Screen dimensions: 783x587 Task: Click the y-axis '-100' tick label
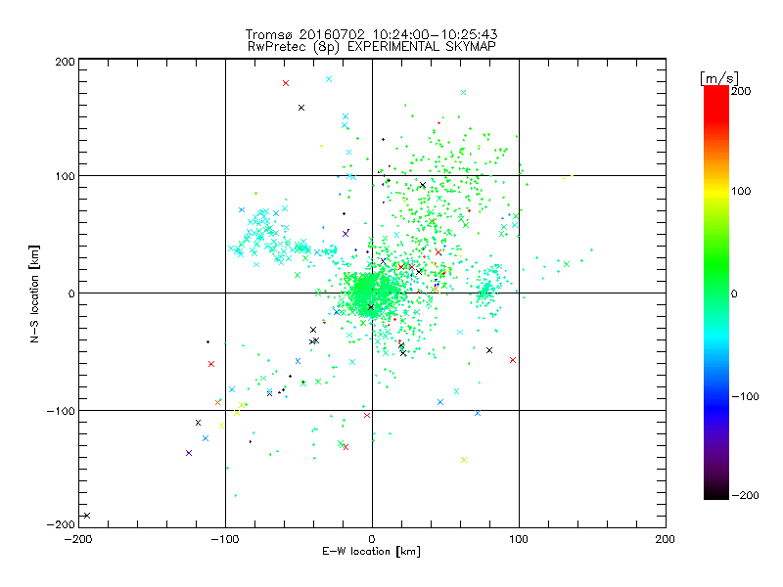click(61, 411)
